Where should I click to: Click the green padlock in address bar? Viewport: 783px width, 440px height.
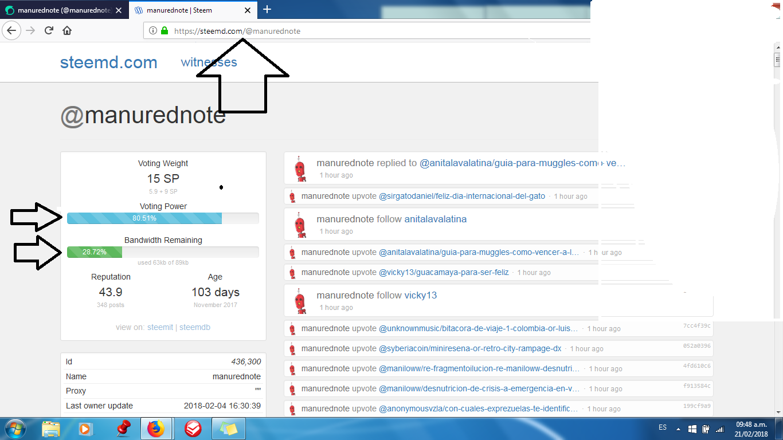(x=165, y=31)
